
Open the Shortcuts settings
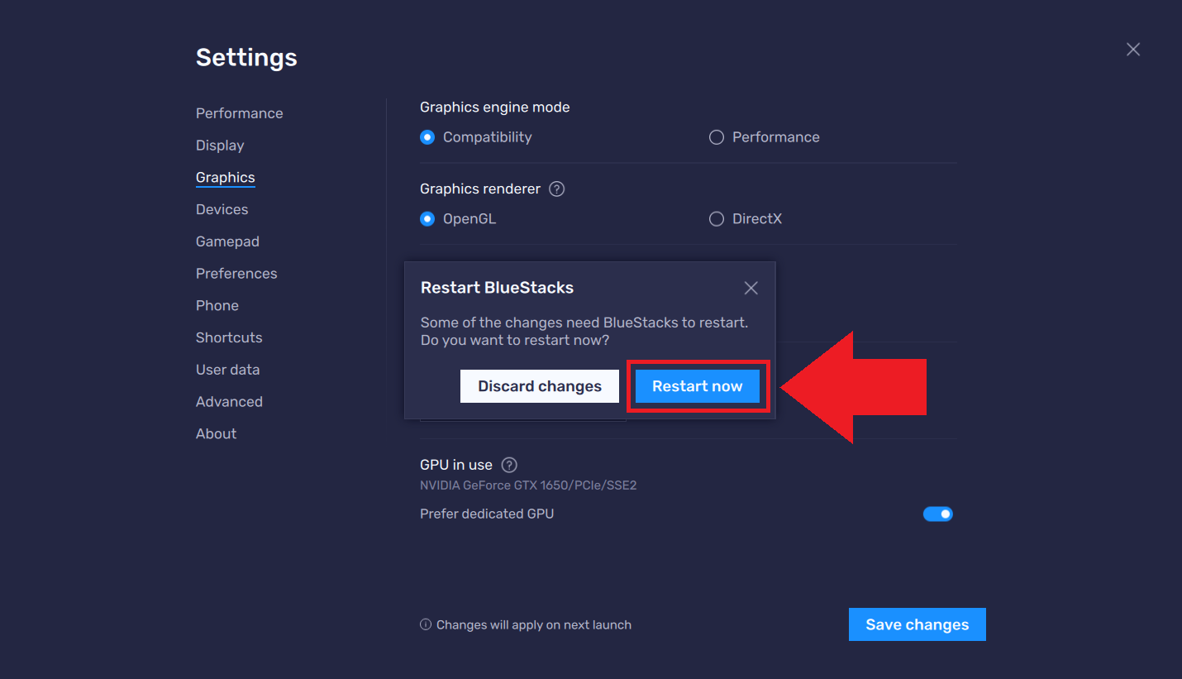click(229, 337)
